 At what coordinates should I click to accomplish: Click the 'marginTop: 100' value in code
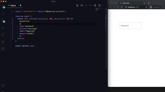[x=45, y=19]
